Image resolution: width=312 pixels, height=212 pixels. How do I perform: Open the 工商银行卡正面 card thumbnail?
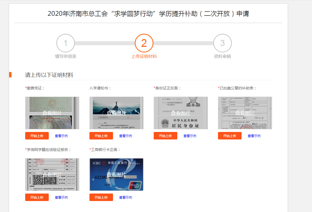pyautogui.click(x=116, y=175)
